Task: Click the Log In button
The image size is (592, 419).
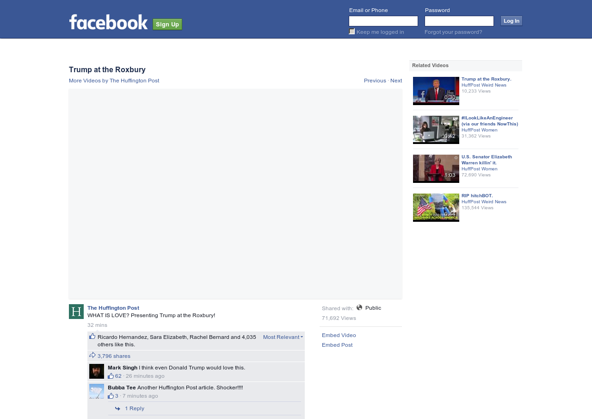Action: pyautogui.click(x=512, y=21)
